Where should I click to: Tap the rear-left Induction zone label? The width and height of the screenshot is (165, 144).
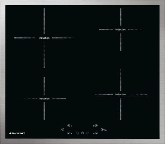[44, 38]
